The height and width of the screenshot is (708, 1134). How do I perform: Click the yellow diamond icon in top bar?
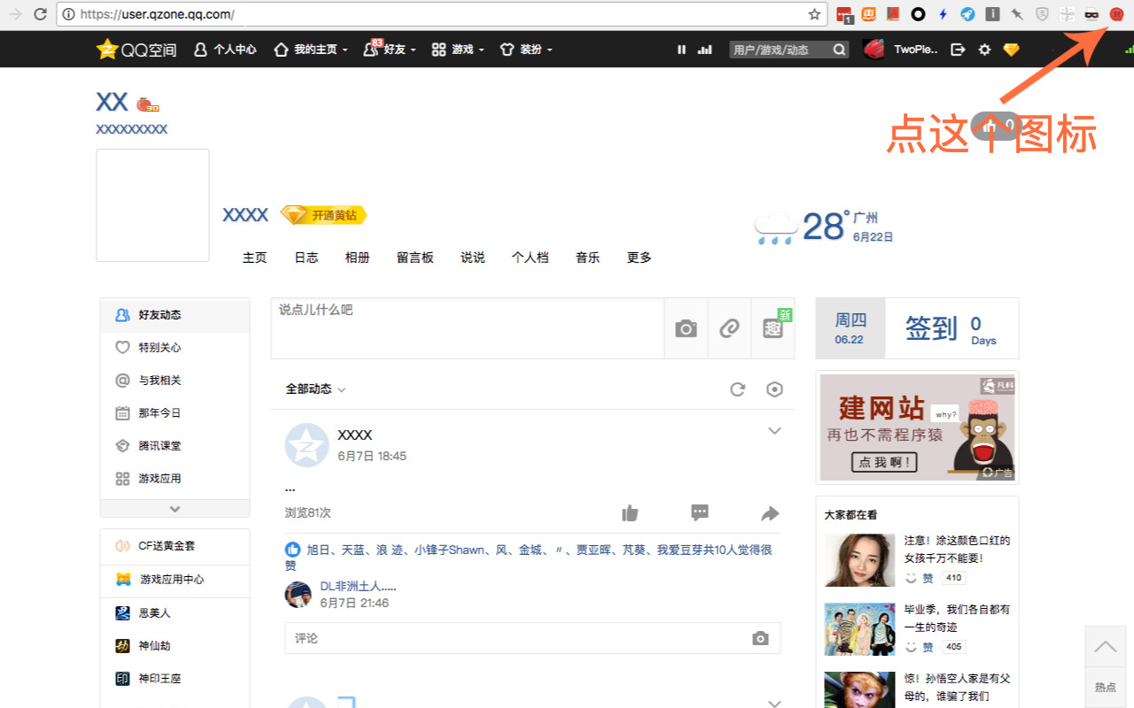1011,50
